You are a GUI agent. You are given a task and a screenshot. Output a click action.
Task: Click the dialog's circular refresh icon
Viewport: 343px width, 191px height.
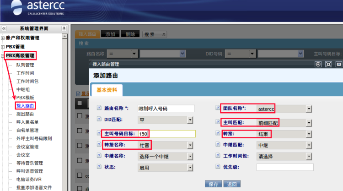[x=318, y=65]
